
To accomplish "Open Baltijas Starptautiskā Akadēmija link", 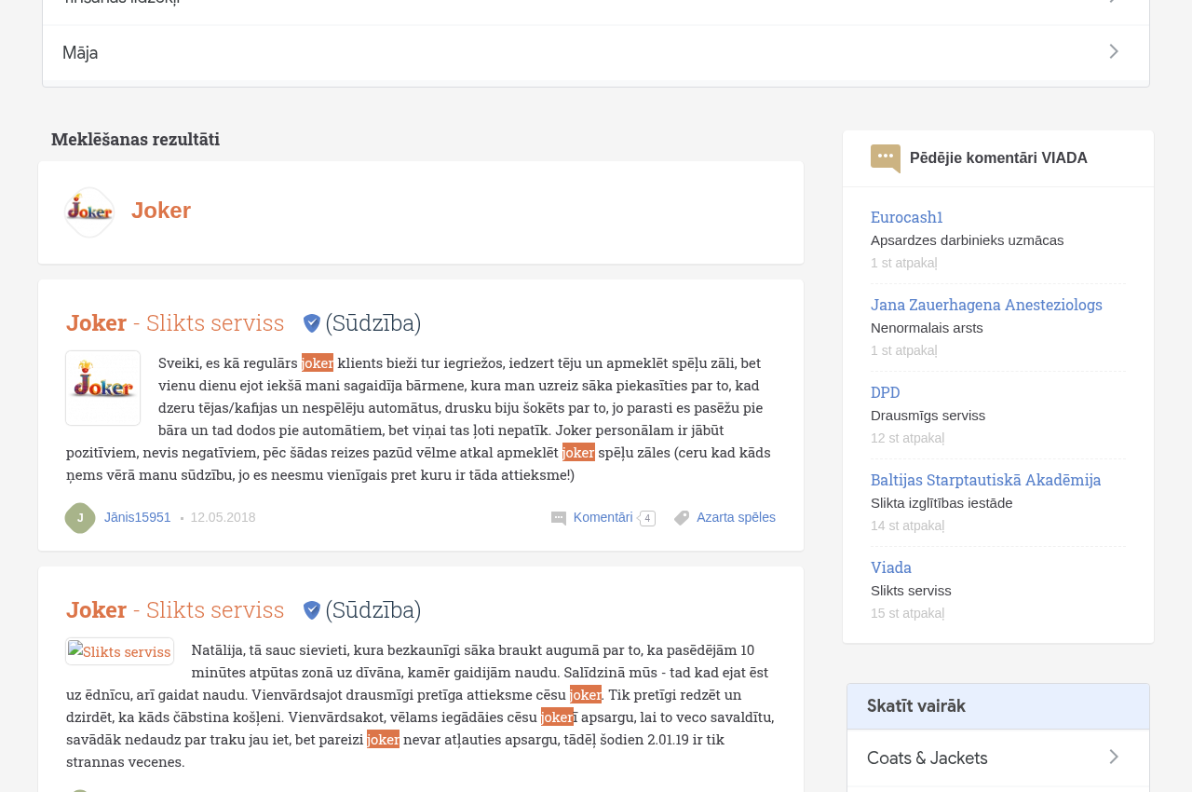I will tap(986, 480).
